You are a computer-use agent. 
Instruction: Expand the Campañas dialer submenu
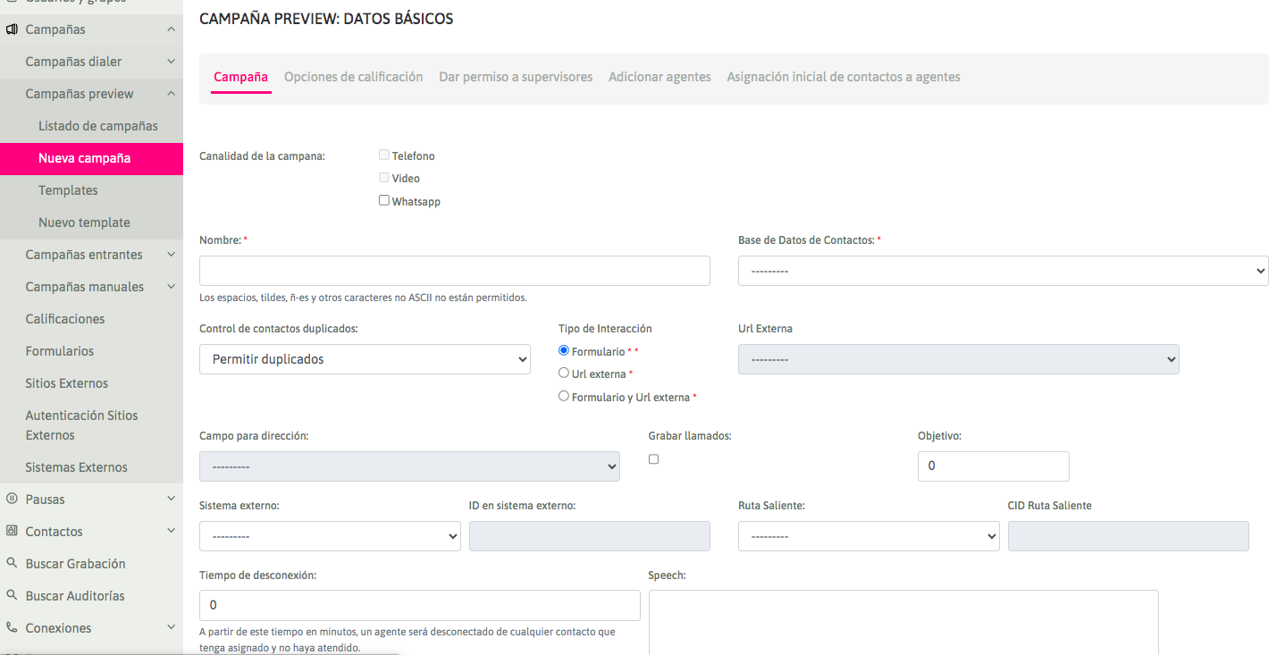click(x=171, y=62)
